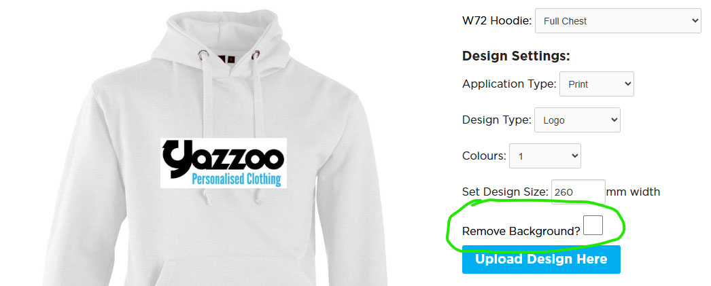Expand the Design Type Logo dropdown
Screen dimensions: 711x286
pos(577,120)
